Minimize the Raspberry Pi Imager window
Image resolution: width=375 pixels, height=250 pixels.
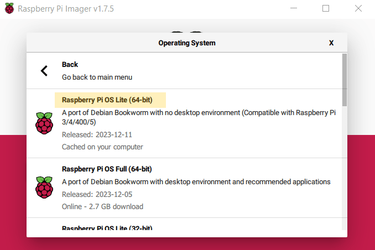pos(294,9)
